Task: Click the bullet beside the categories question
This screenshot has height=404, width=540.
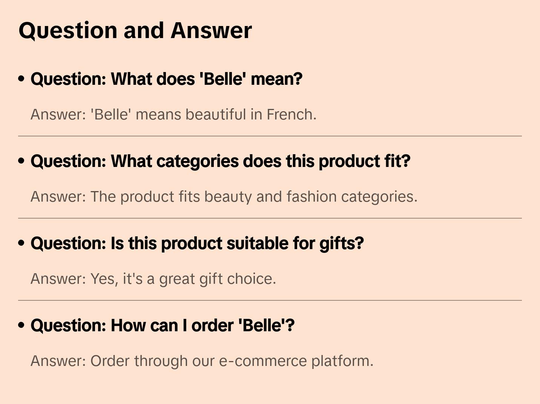Action: [21, 161]
